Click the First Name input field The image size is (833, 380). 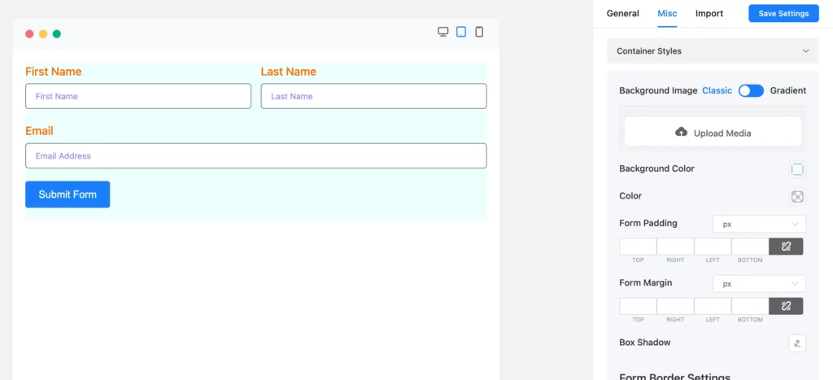pyautogui.click(x=138, y=96)
